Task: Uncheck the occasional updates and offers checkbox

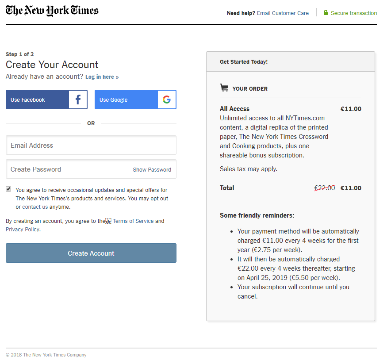Action: pyautogui.click(x=8, y=189)
